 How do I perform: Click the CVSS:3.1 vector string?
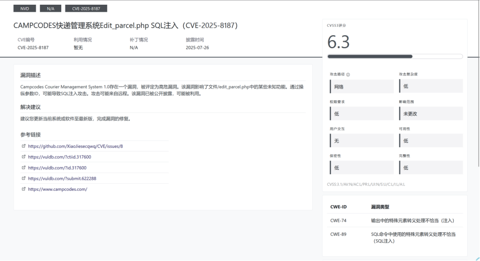click(366, 185)
